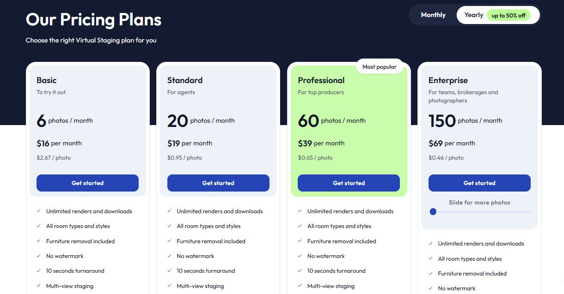
Task: Click the checkmark next to Standard's no watermark
Action: click(169, 256)
